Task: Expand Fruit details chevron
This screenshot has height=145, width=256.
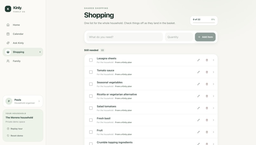Action: coord(213,132)
